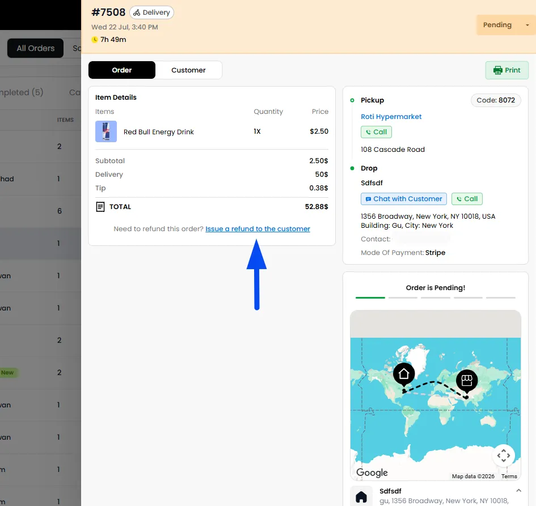This screenshot has width=536, height=506.
Task: Click the clock icon beside 7h 49m
Action: (95, 40)
